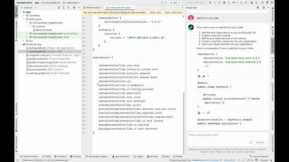Viewport: 289px width, 162px height.
Task: Open Layout Inspector tool window
Action: point(259,157)
